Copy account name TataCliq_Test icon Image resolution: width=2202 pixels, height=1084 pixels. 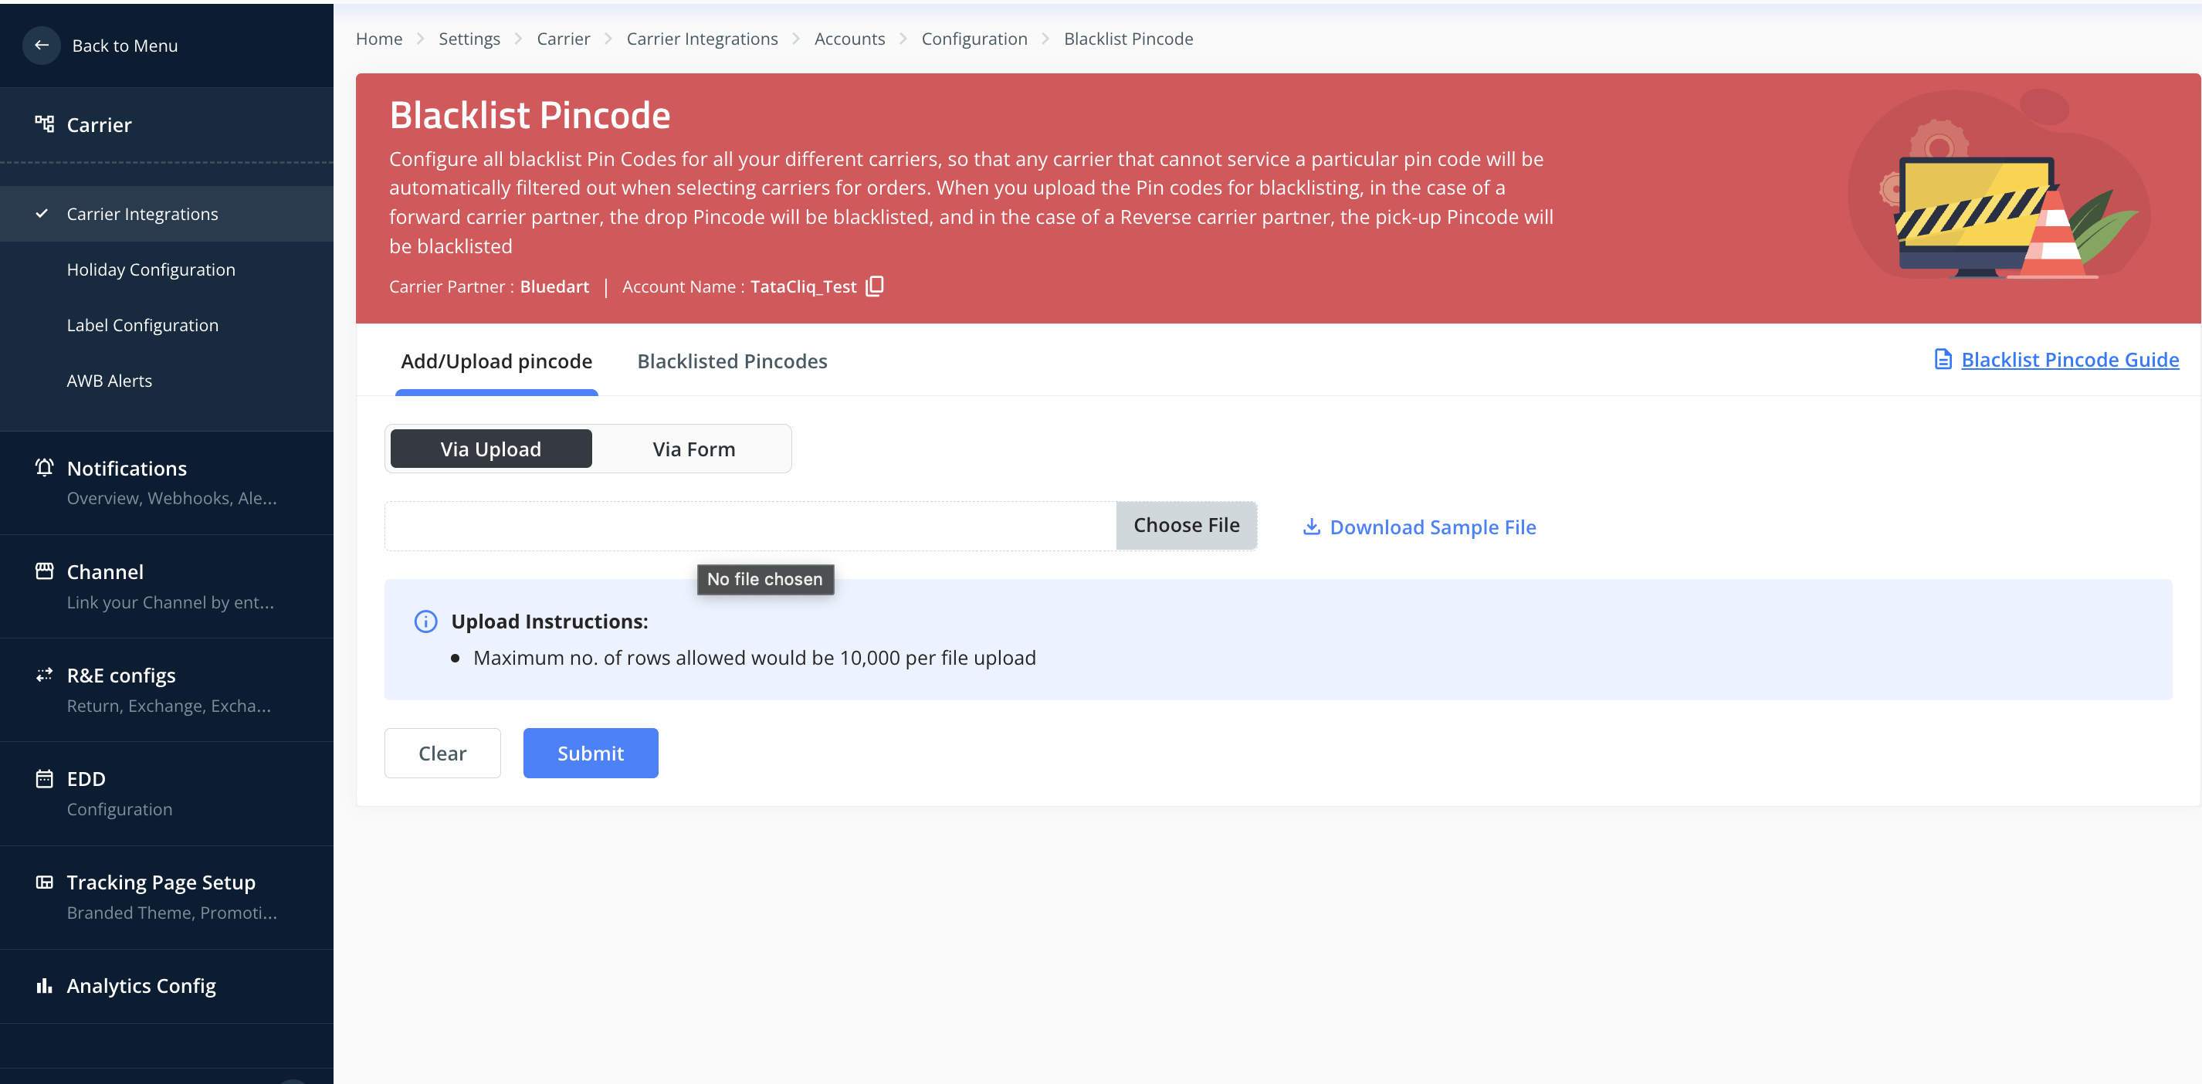pos(875,286)
